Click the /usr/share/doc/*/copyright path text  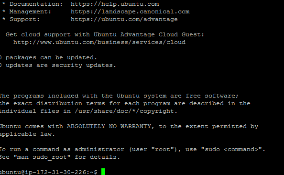click(x=126, y=111)
